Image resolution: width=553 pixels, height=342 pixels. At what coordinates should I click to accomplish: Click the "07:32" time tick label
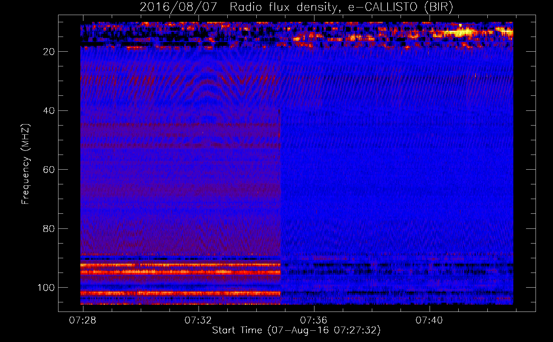tap(198, 320)
